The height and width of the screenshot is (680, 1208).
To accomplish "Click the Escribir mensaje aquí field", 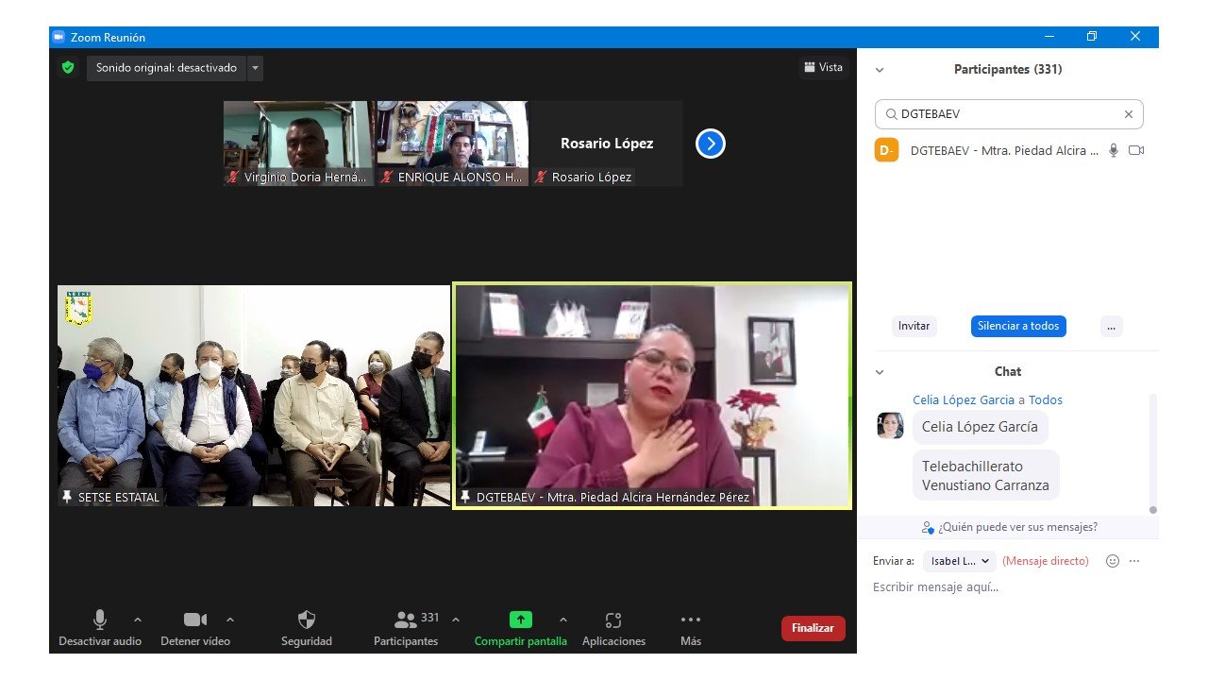I will (x=1005, y=587).
